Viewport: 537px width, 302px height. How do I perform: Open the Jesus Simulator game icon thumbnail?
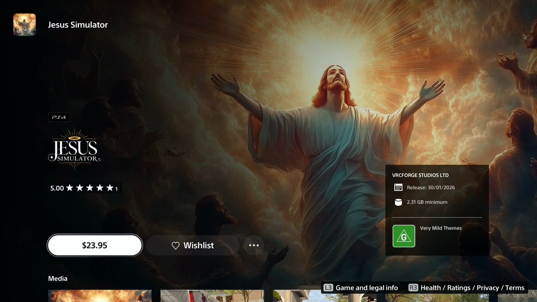25,25
